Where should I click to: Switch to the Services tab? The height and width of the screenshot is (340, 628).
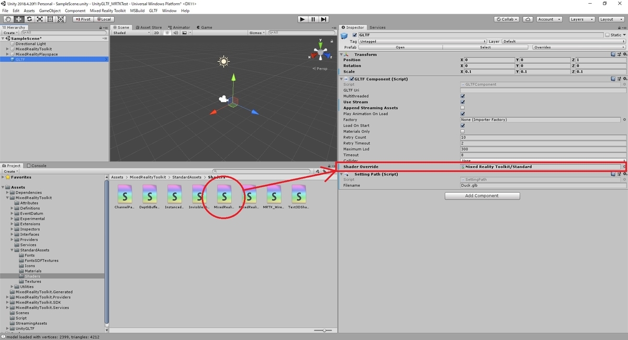377,27
